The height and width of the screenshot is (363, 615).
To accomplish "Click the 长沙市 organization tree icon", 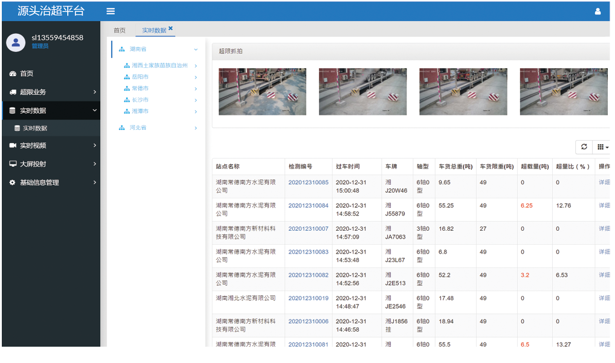I will click(x=127, y=100).
